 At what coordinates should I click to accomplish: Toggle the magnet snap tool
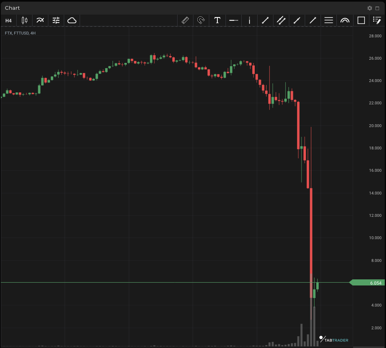(201, 20)
